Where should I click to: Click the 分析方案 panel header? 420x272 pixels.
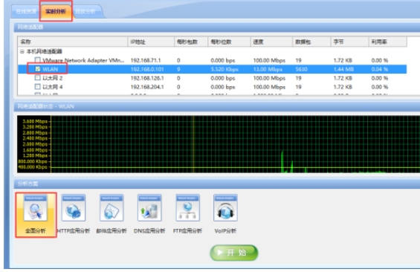pos(217,184)
